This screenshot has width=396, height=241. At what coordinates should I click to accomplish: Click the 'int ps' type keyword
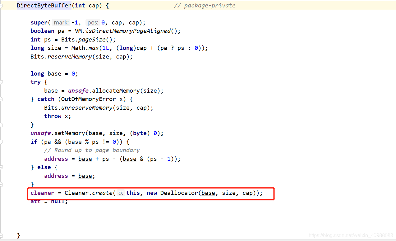coord(35,40)
